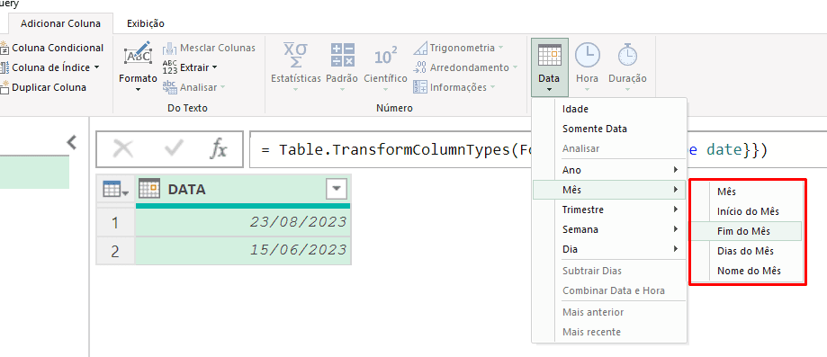Expand the Trimestre submenu

click(x=609, y=210)
